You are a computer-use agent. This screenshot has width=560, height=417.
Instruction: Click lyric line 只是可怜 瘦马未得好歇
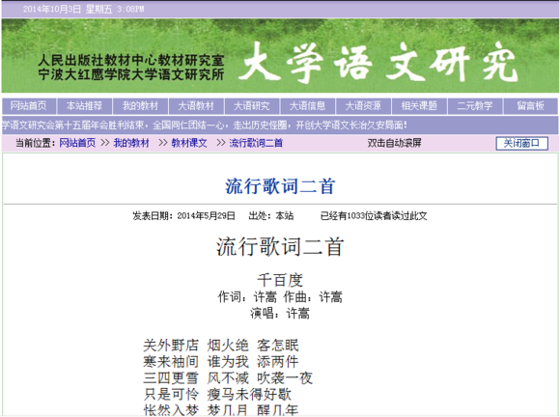[x=217, y=395]
